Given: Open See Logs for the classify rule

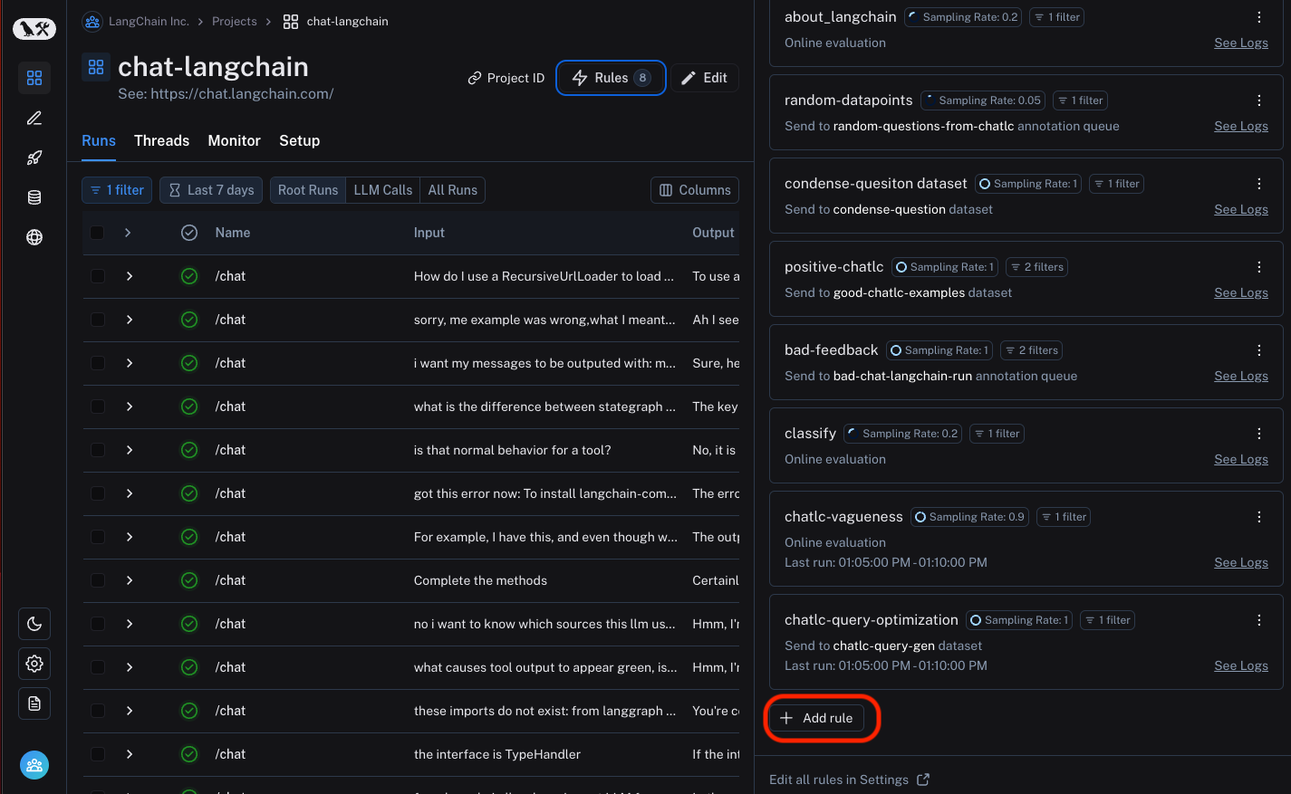Looking at the screenshot, I should click(1240, 459).
